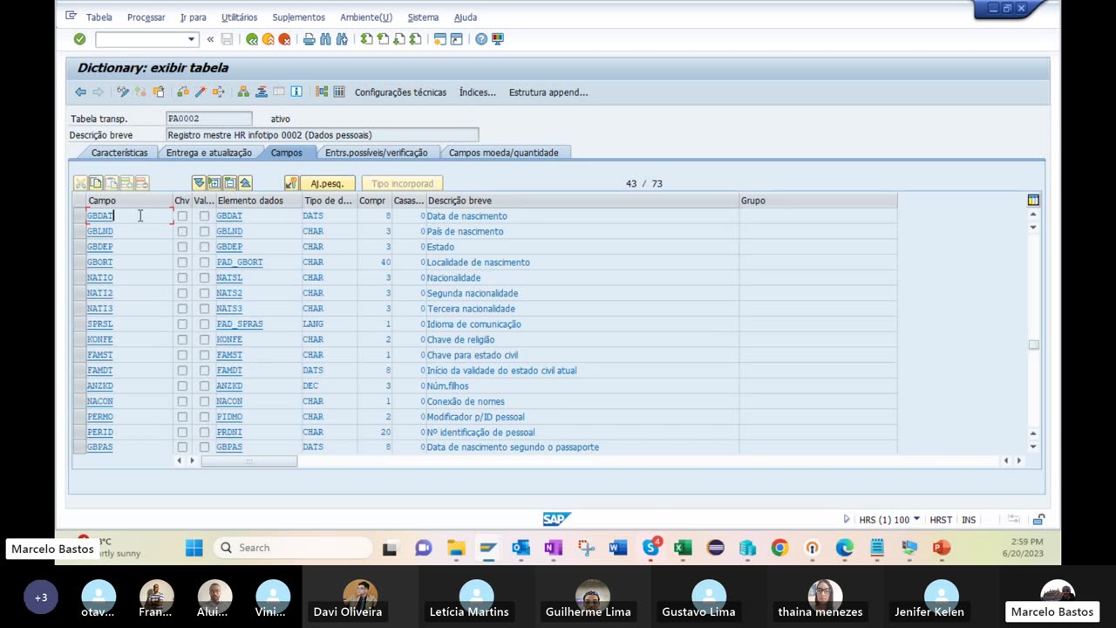The height and width of the screenshot is (628, 1116).
Task: Toggle the Val checkbox for ANZKD row
Action: [204, 386]
